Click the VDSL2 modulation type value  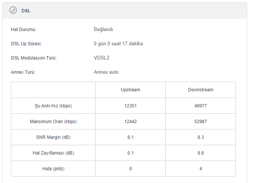102,58
